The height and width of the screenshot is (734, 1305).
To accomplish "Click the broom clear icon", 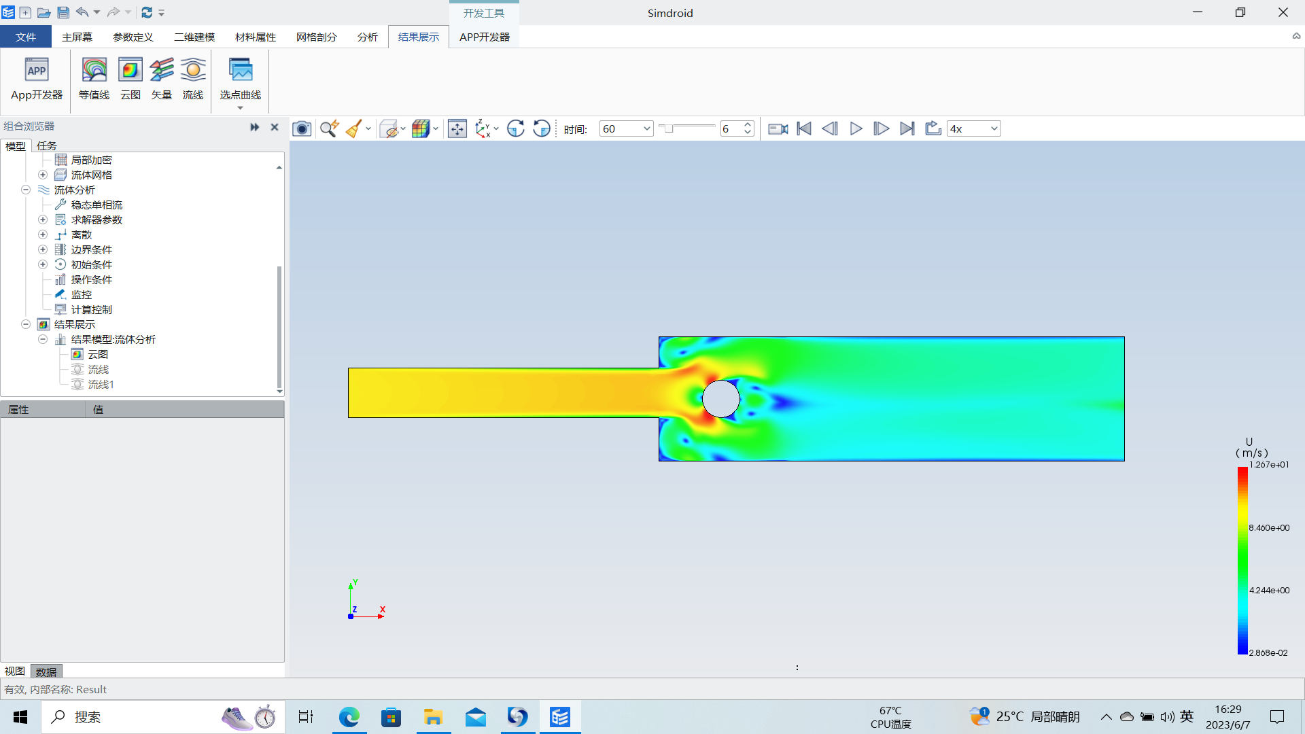I will click(353, 128).
